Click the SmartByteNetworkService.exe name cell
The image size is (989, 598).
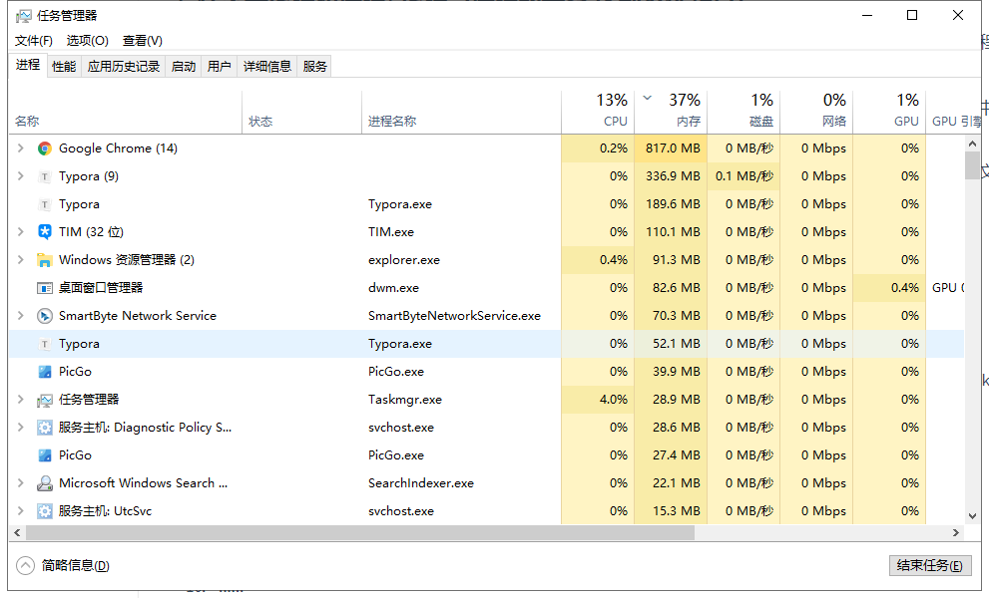click(x=454, y=316)
